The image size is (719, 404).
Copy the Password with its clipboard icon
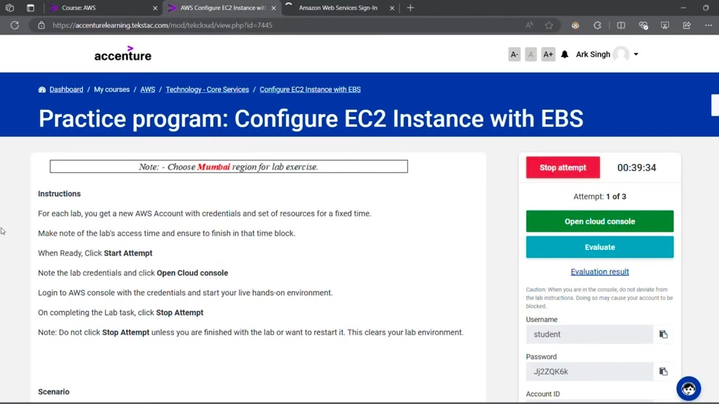(x=663, y=371)
